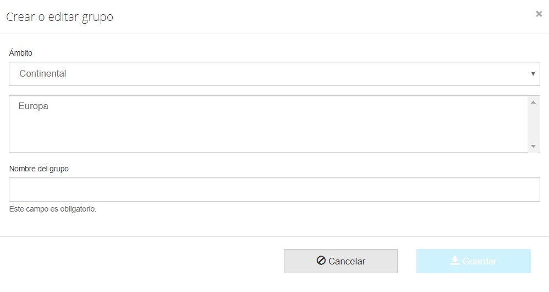Click the Cancelar text label
This screenshot has width=549, height=292.
point(347,261)
